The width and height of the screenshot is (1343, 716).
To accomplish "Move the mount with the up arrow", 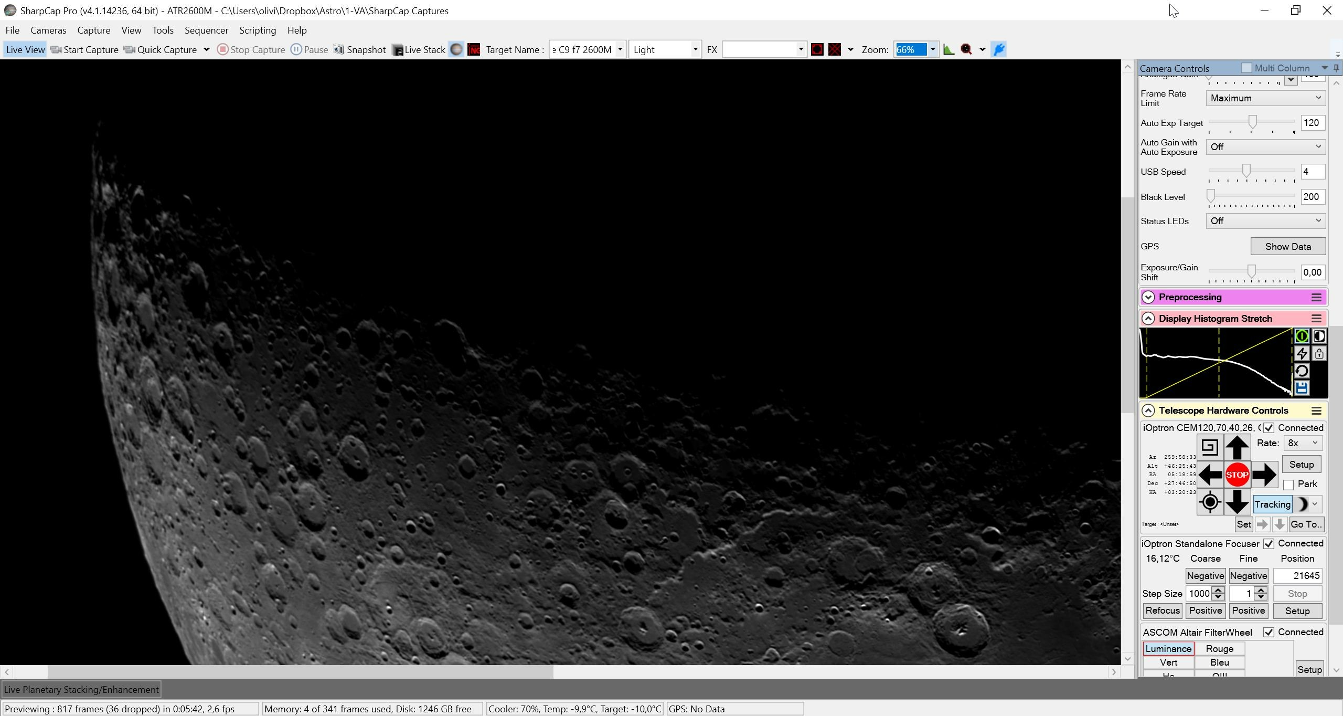I will (x=1237, y=447).
